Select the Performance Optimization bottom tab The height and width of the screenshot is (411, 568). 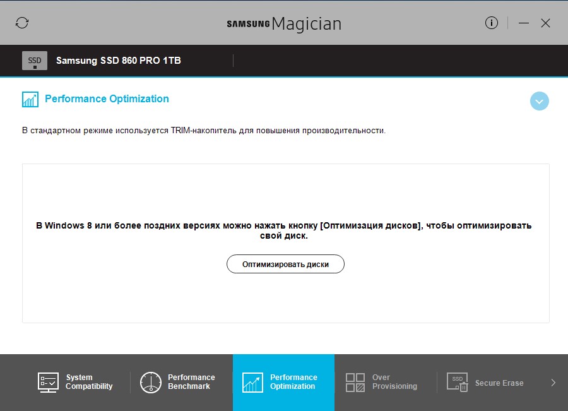283,383
